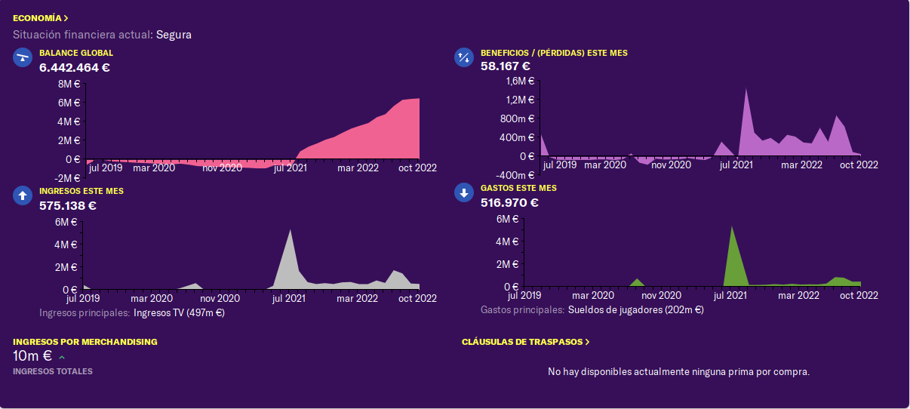Click the green up-trend arrow beside 10m €
Image resolution: width=910 pixels, height=409 pixels.
(x=62, y=358)
